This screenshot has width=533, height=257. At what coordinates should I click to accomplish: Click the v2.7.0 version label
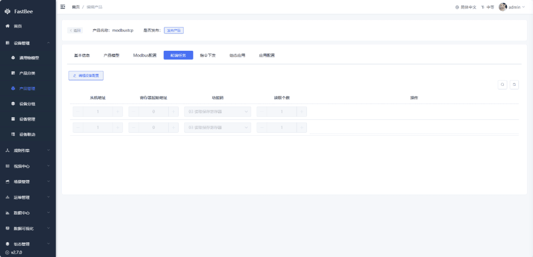[x=16, y=253]
